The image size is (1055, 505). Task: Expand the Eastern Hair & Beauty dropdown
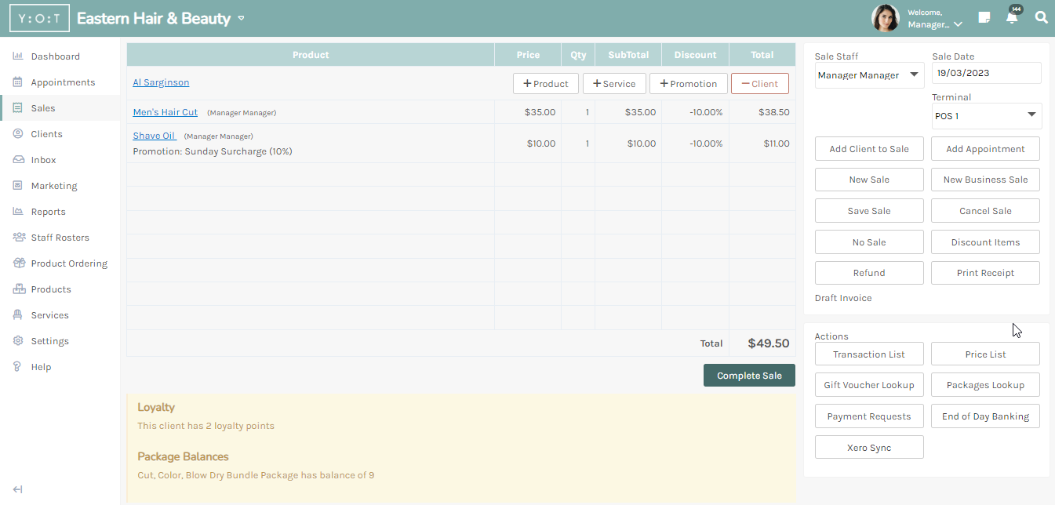[x=242, y=18]
